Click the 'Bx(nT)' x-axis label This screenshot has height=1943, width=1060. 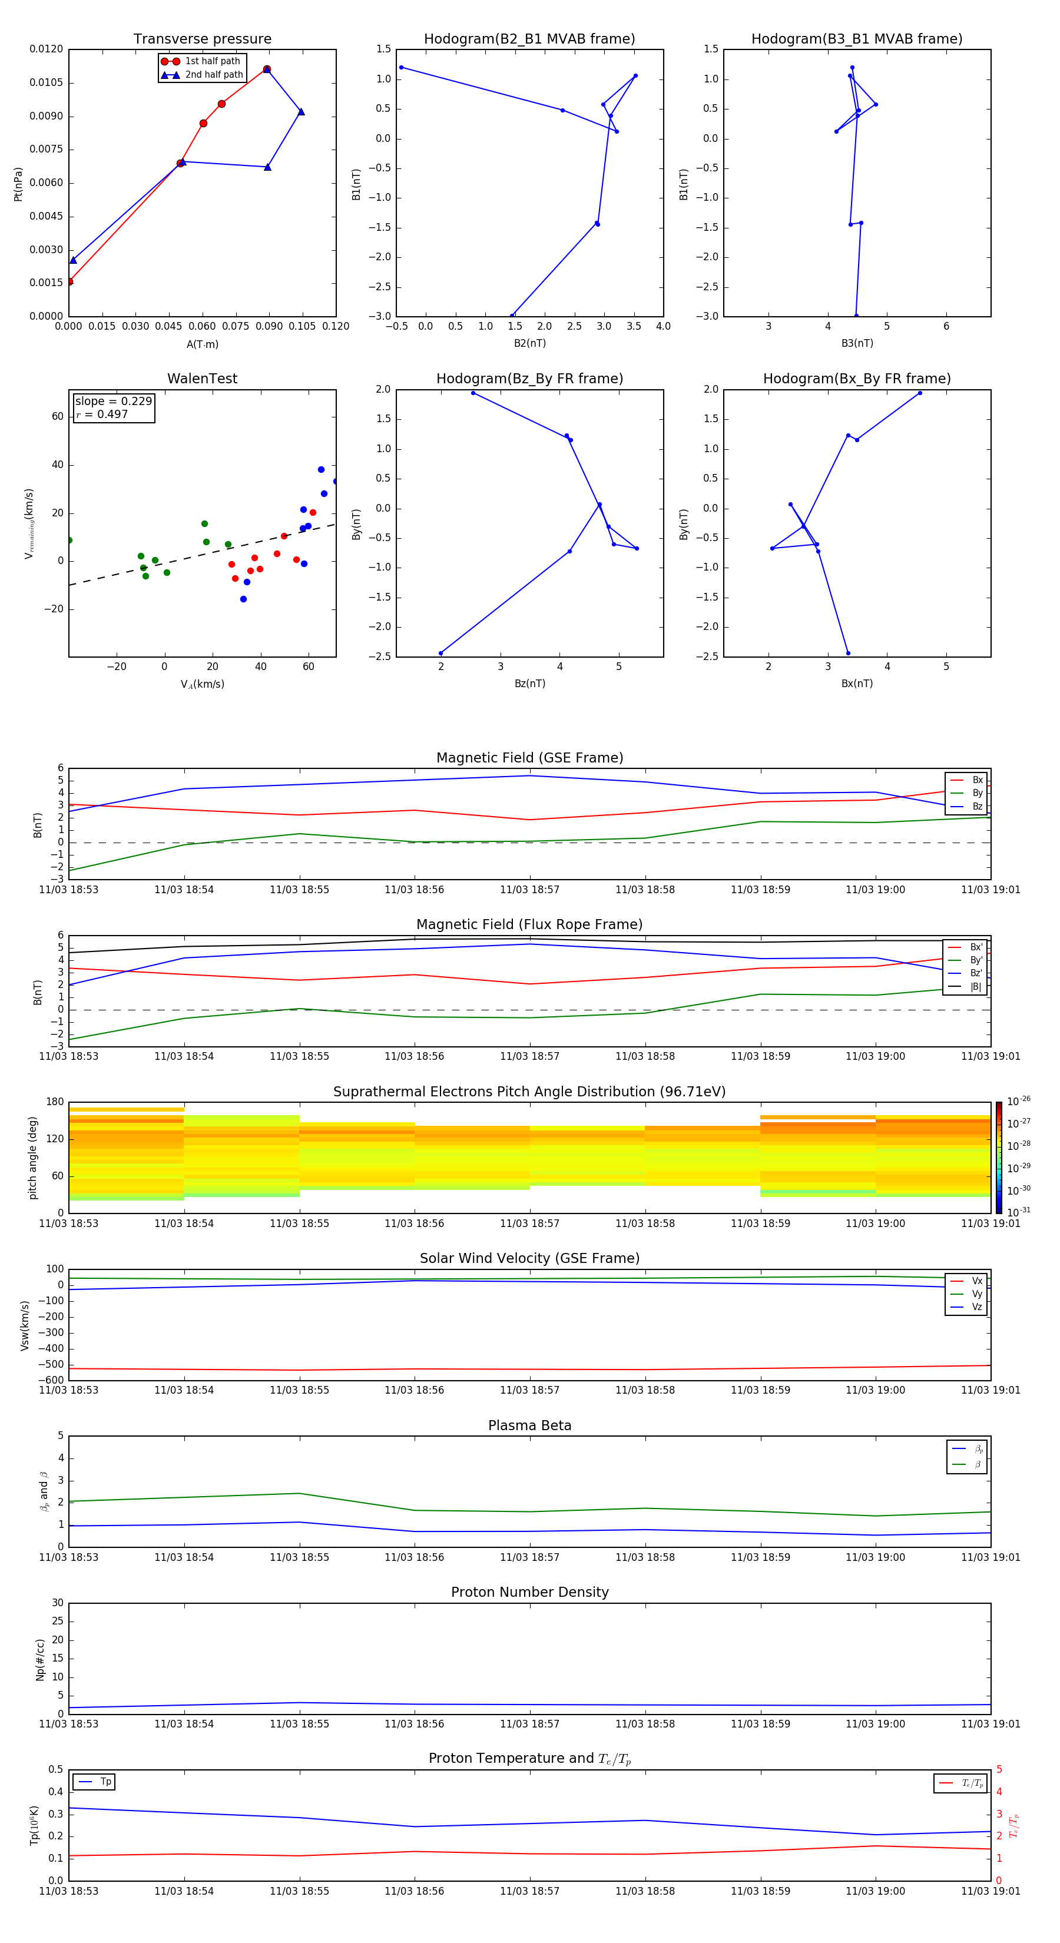click(857, 684)
